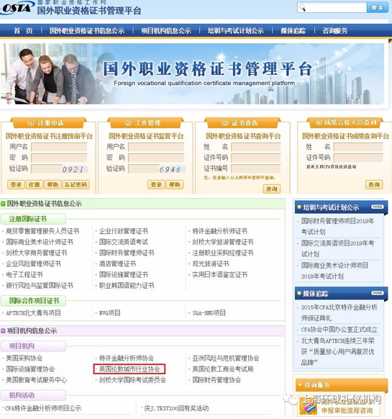392x419 pixels.
Task: Open 国际财务管理师项目2019年考试计划 link
Action: click(338, 226)
